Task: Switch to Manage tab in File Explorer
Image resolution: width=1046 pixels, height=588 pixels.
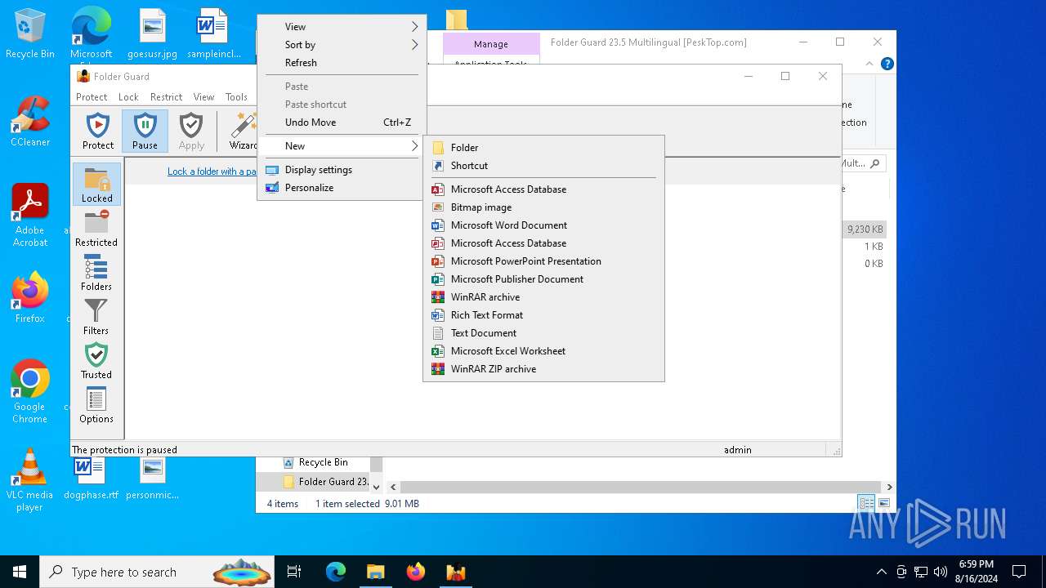Action: 491,44
